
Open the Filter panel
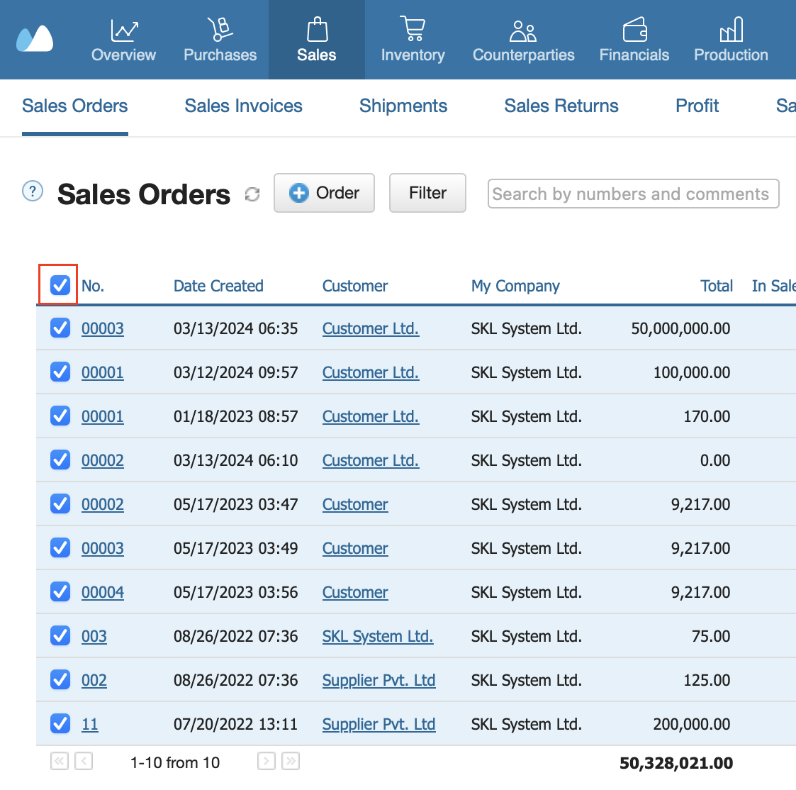tap(427, 193)
